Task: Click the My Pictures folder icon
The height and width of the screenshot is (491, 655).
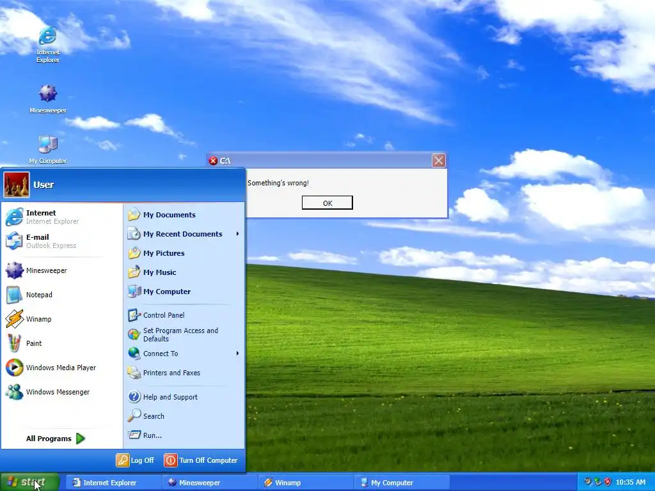Action: pyautogui.click(x=134, y=253)
